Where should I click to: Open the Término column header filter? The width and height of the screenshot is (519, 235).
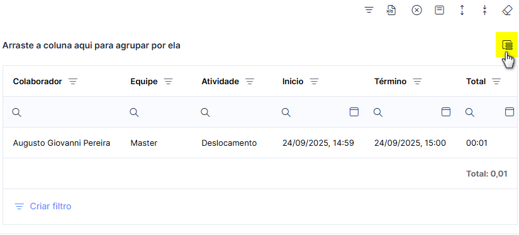pyautogui.click(x=417, y=82)
